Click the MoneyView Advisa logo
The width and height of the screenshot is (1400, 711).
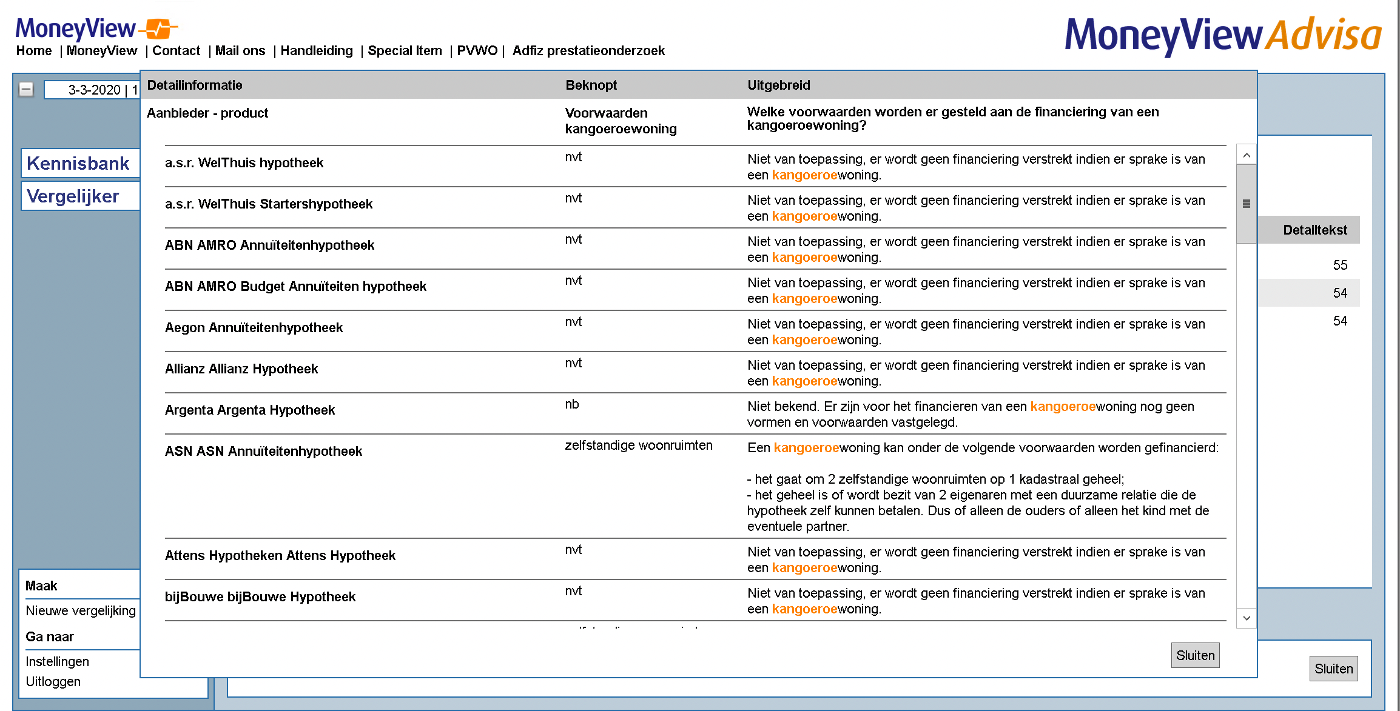tap(1223, 36)
